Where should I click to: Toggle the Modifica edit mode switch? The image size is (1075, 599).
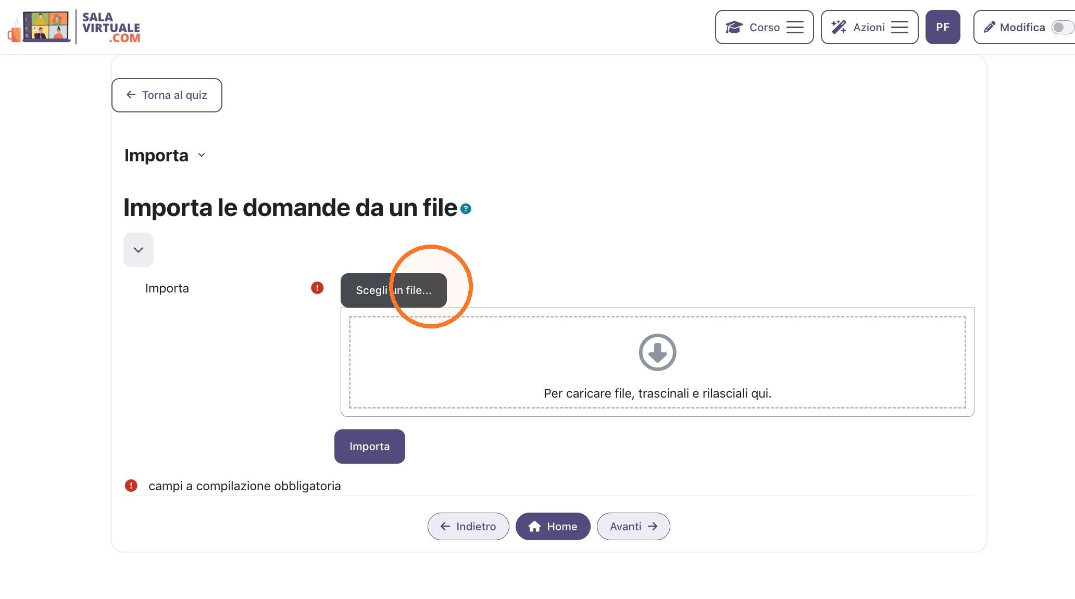tap(1062, 27)
